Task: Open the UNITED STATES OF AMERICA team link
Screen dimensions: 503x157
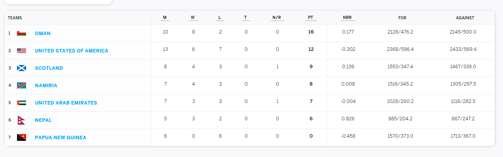Action: tap(72, 51)
